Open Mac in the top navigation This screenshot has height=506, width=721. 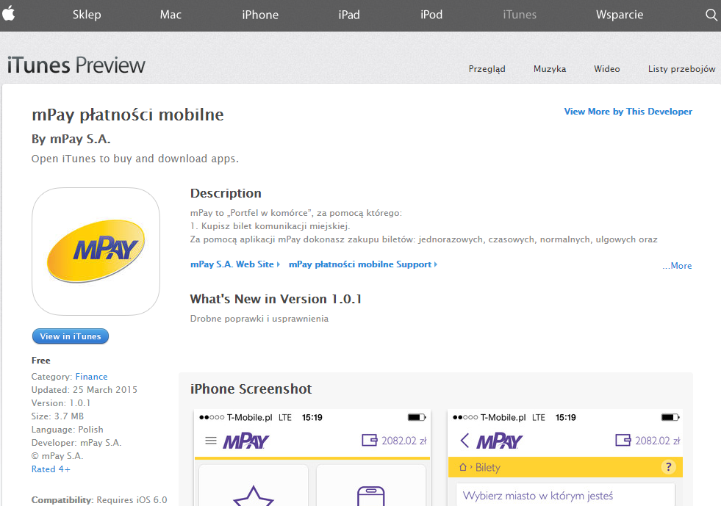pyautogui.click(x=171, y=15)
